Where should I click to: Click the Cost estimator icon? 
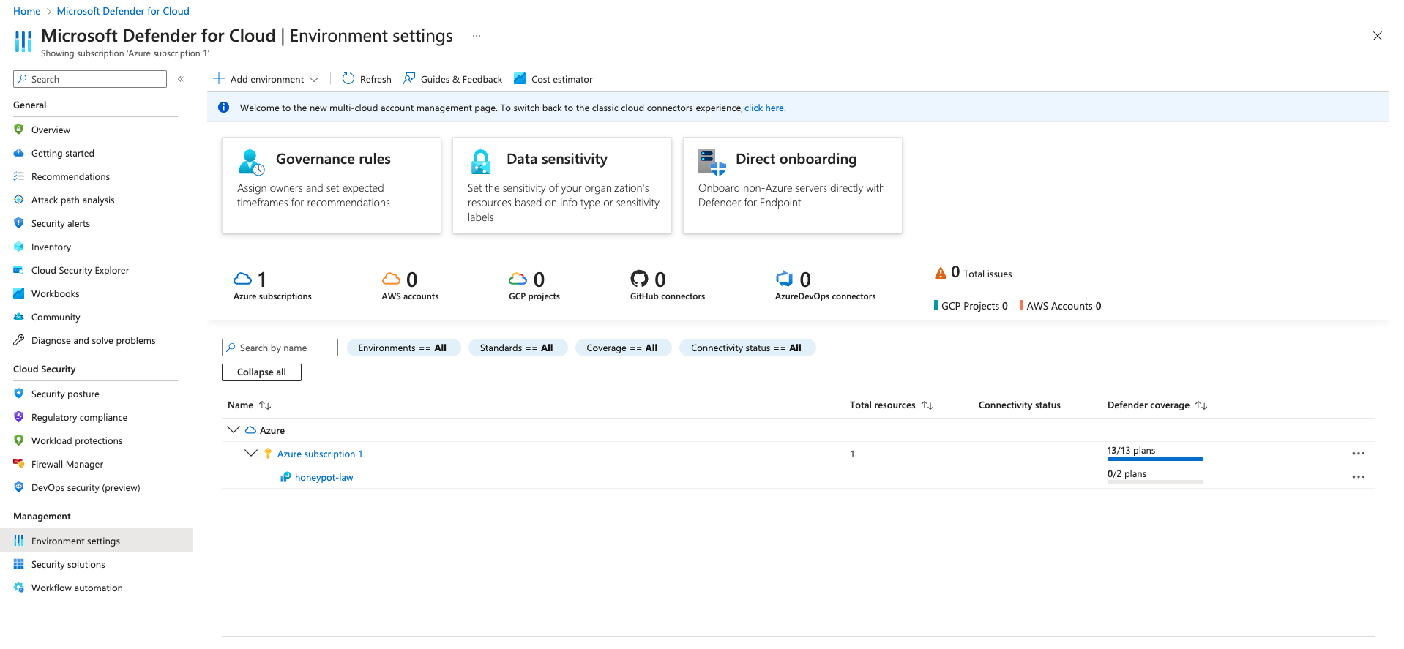tap(520, 78)
